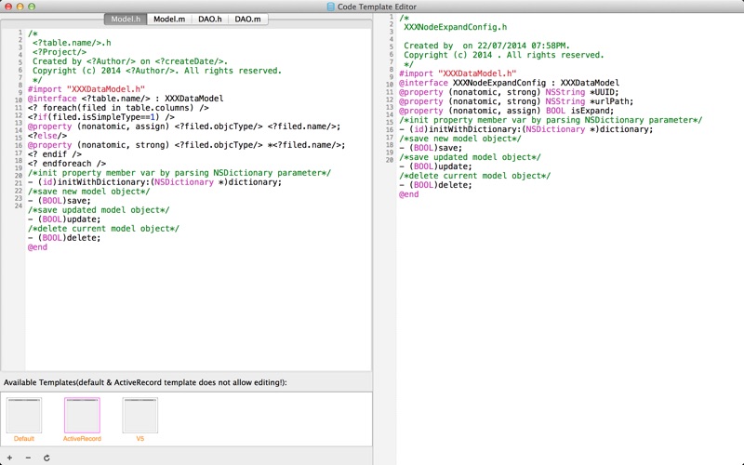
Task: Click the '<?else/>' template line
Action: point(47,136)
